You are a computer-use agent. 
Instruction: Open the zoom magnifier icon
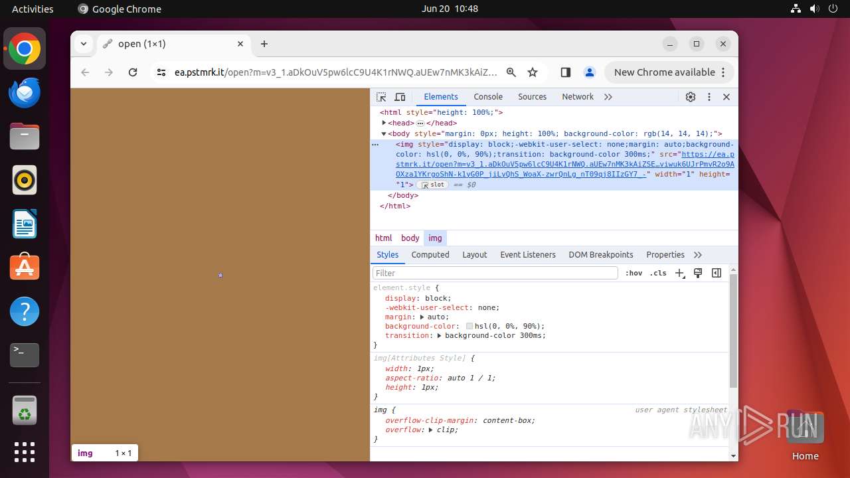(x=511, y=72)
